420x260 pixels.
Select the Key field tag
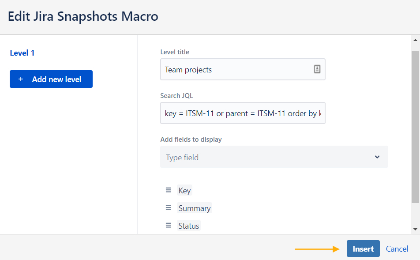pos(184,190)
